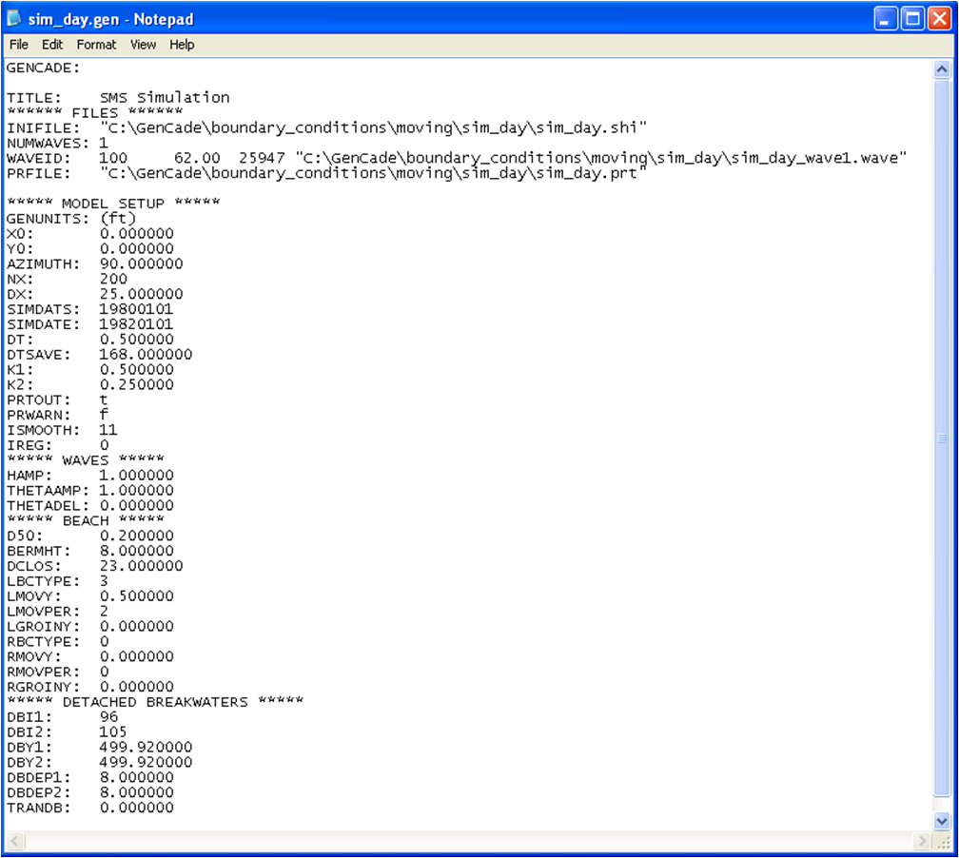The image size is (959, 858).
Task: Click the SIMDATS value 19800101
Action: coord(136,309)
